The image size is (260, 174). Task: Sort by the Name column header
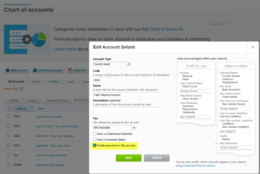(42, 109)
